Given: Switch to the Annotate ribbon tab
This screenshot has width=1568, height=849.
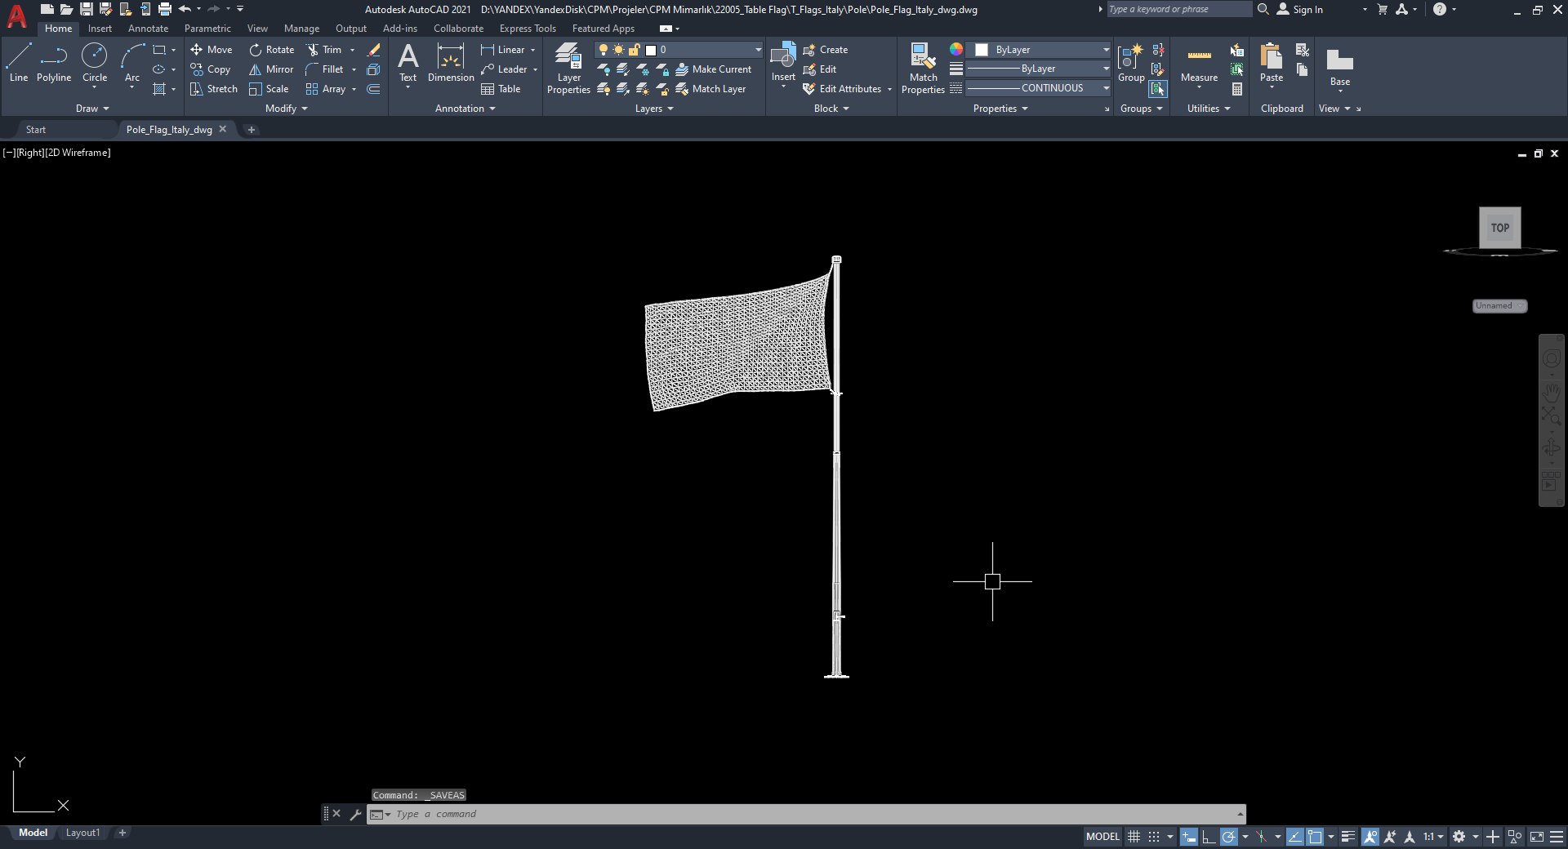Looking at the screenshot, I should (148, 29).
